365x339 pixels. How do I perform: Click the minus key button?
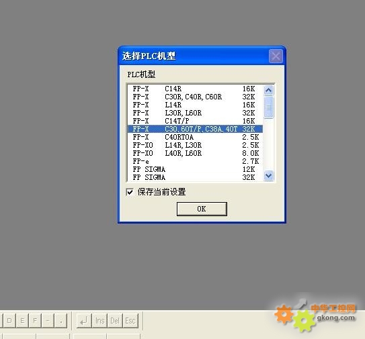48,321
